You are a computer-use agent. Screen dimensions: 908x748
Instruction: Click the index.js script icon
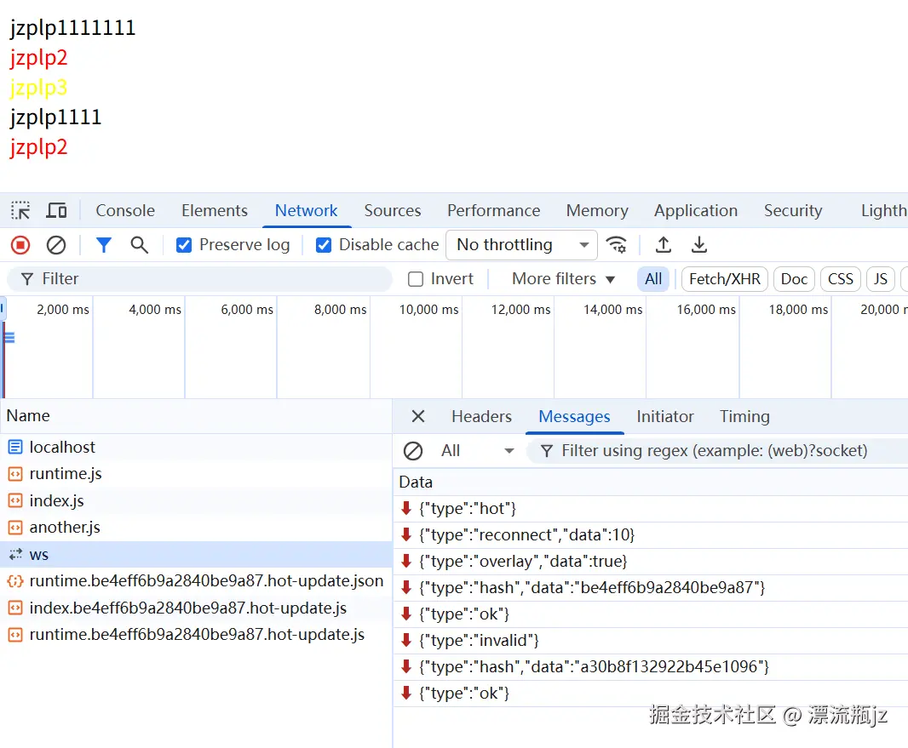pyautogui.click(x=15, y=501)
